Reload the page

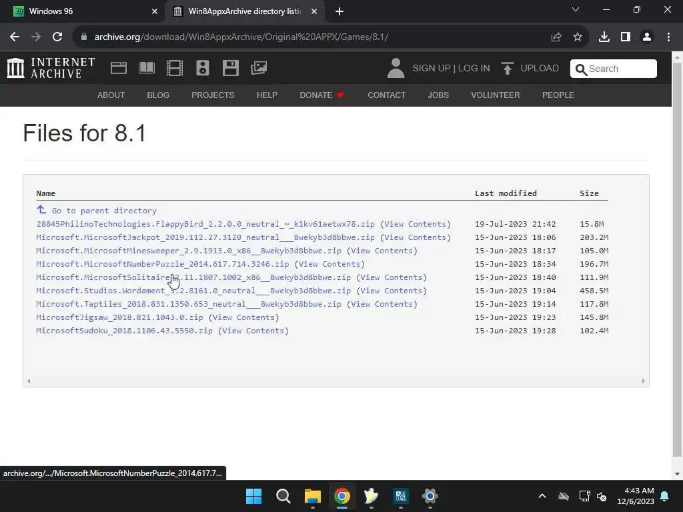(x=57, y=37)
